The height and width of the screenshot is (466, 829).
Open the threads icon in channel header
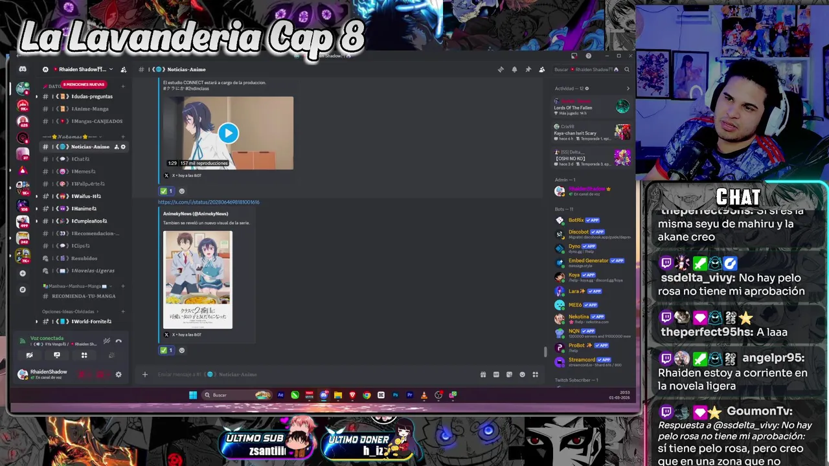click(x=501, y=69)
